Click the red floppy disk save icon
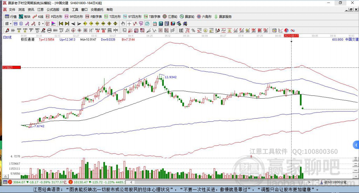The image size is (359, 193). [173, 24]
